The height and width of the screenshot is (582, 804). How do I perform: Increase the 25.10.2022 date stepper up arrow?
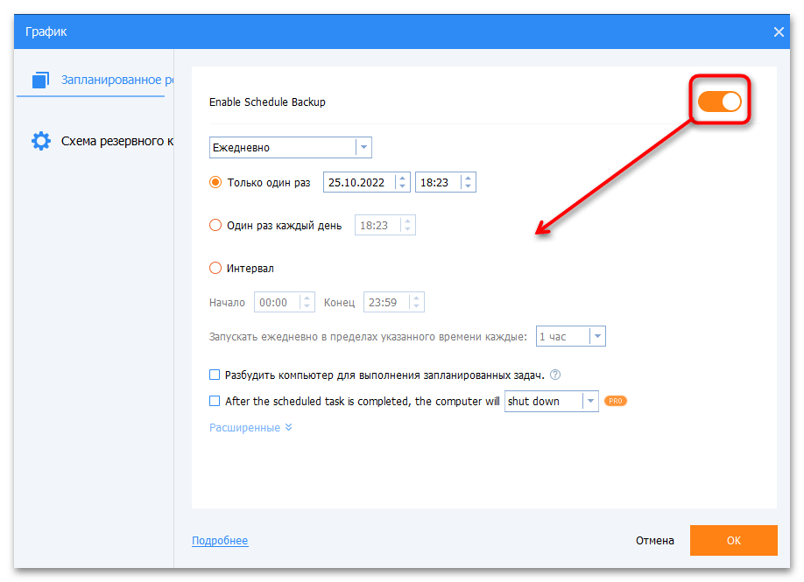coord(403,179)
